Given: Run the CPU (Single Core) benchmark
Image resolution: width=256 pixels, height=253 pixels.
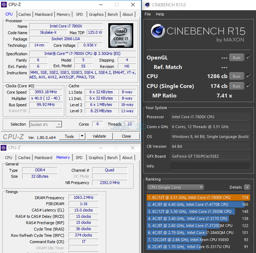Looking at the screenshot, I should [236, 86].
